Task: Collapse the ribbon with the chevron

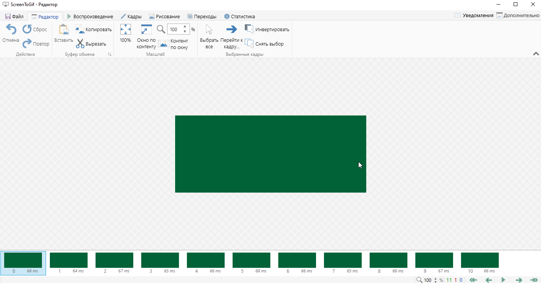Action: (x=536, y=54)
